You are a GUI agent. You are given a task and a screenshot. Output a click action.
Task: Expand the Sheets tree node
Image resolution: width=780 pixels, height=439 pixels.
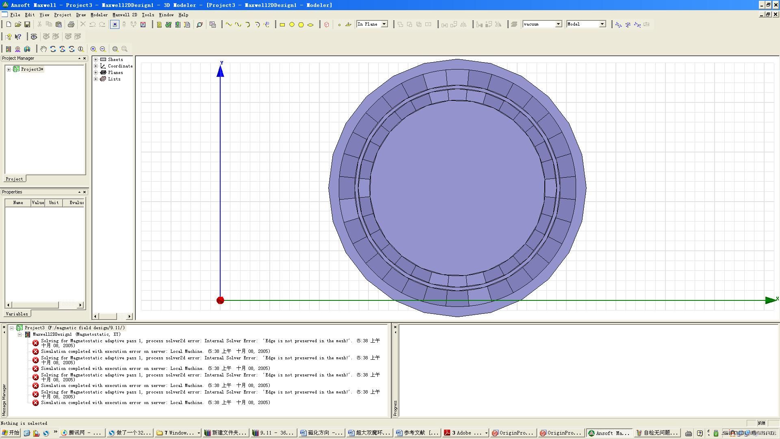[96, 59]
